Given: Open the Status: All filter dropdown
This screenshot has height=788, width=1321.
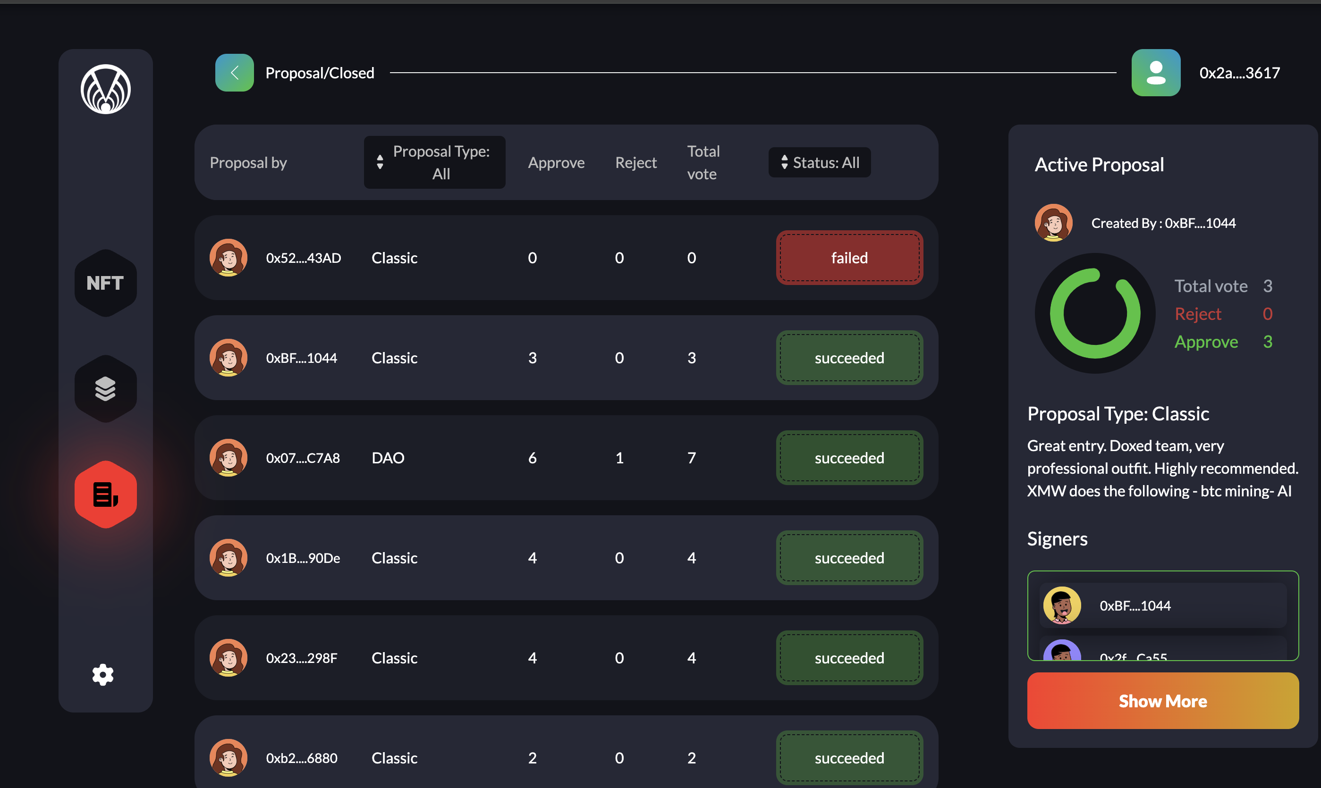Looking at the screenshot, I should point(819,162).
